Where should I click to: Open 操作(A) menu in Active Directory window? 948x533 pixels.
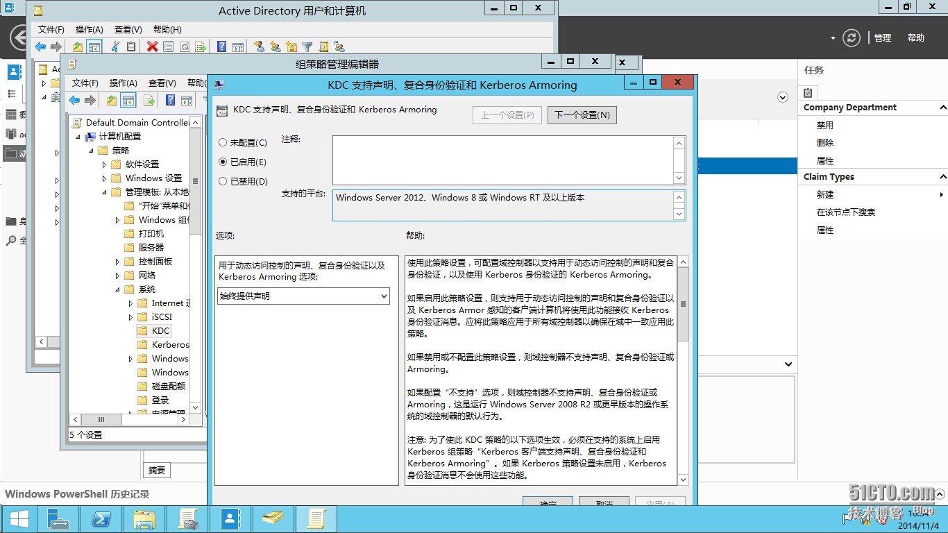point(90,29)
